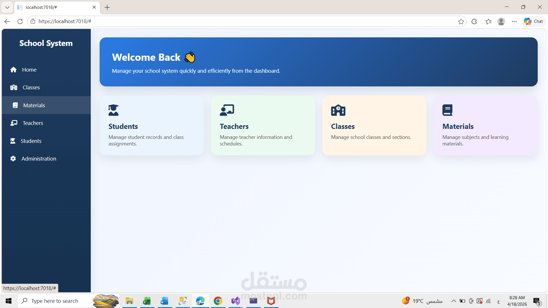This screenshot has width=548, height=308.
Task: Open the notification center icon
Action: pyautogui.click(x=537, y=301)
